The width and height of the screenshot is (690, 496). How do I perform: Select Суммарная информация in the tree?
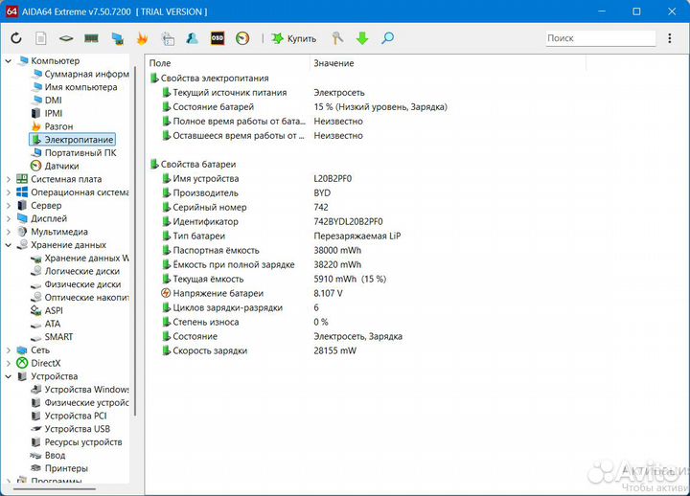[x=80, y=74]
